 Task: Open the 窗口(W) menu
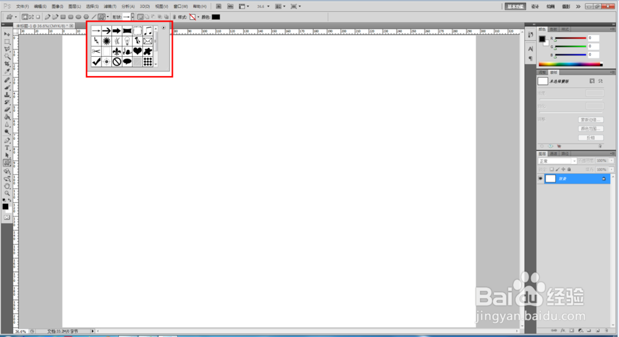coord(180,6)
